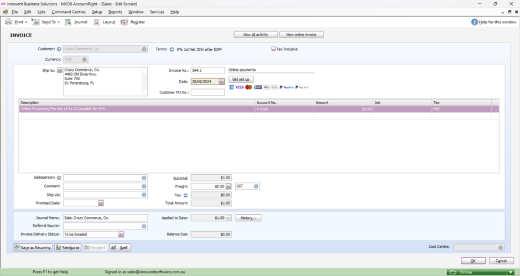Click the OK button
The width and height of the screenshot is (520, 276).
[x=473, y=261]
